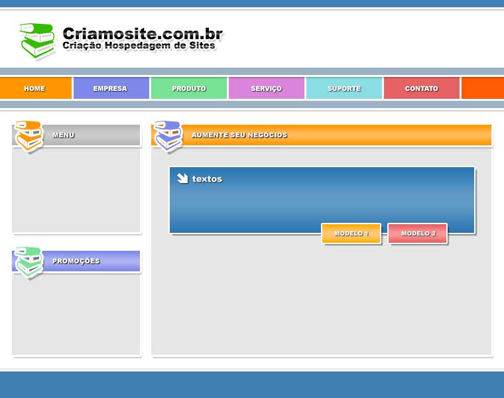Screen dimensions: 504x398
Task: Click the Criação Hospedagem de Sites tagline
Action: [139, 46]
